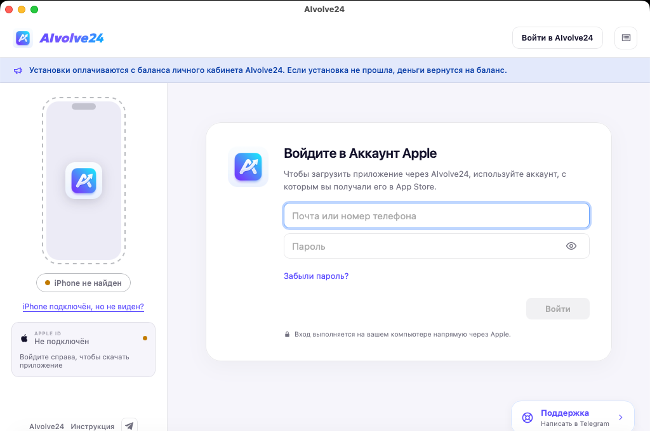Click the AIvolve24 icon beside login heading
The width and height of the screenshot is (650, 431).
coord(248,167)
